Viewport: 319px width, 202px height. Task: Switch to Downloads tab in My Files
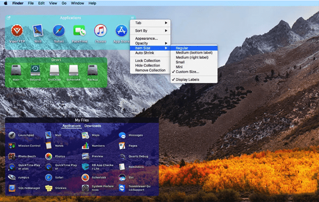[93, 125]
